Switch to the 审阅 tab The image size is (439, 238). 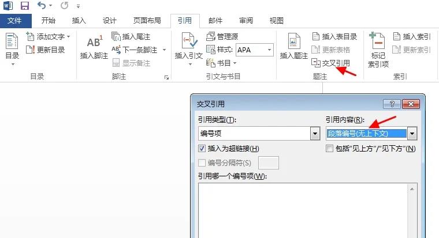[x=246, y=20]
